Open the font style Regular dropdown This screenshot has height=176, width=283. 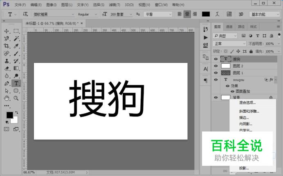pyautogui.click(x=88, y=14)
